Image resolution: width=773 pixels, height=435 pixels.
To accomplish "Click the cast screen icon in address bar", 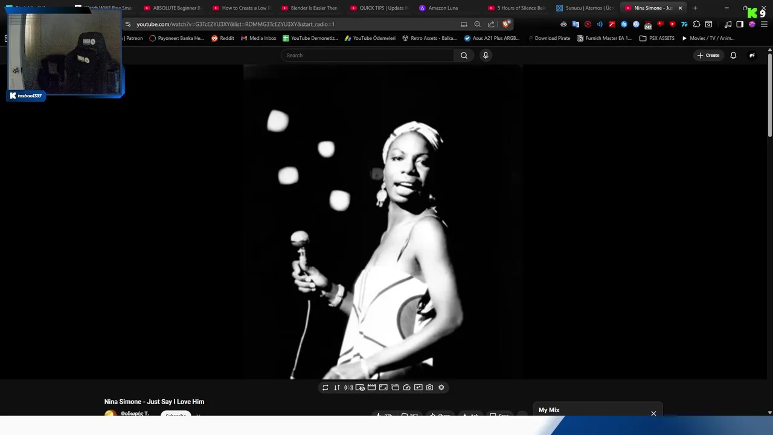I will [x=464, y=24].
